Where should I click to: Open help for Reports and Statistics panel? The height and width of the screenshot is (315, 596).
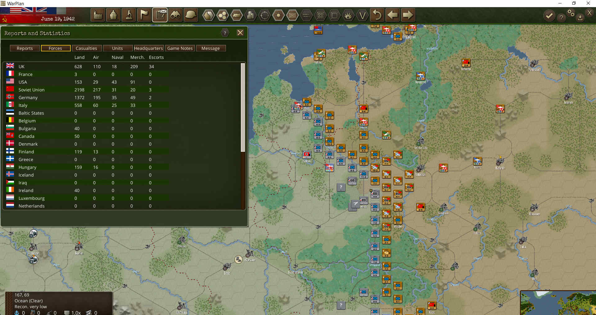pos(225,33)
